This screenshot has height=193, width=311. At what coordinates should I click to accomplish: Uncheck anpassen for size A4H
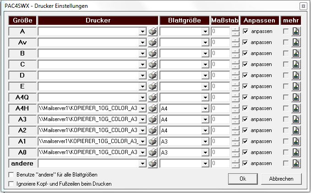[246, 108]
